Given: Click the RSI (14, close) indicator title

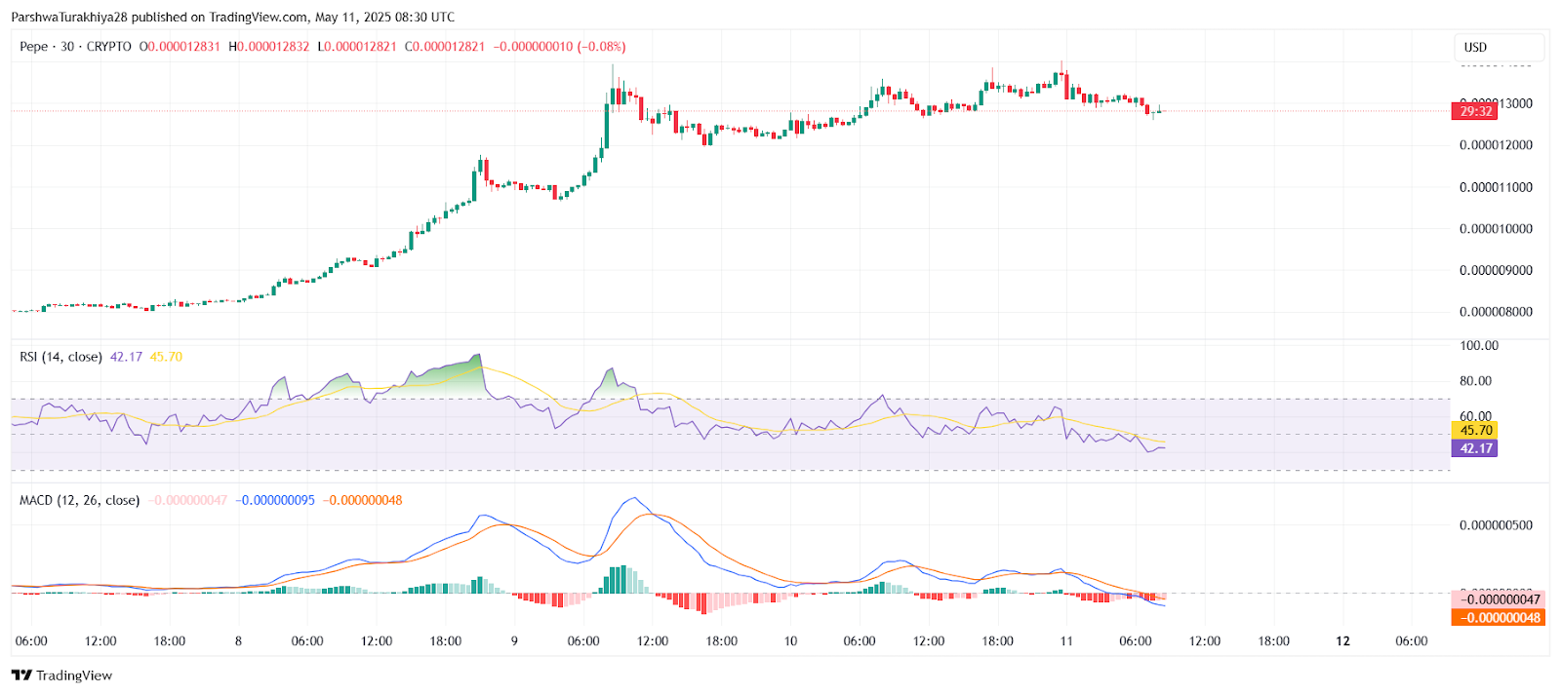Looking at the screenshot, I should pos(60,357).
